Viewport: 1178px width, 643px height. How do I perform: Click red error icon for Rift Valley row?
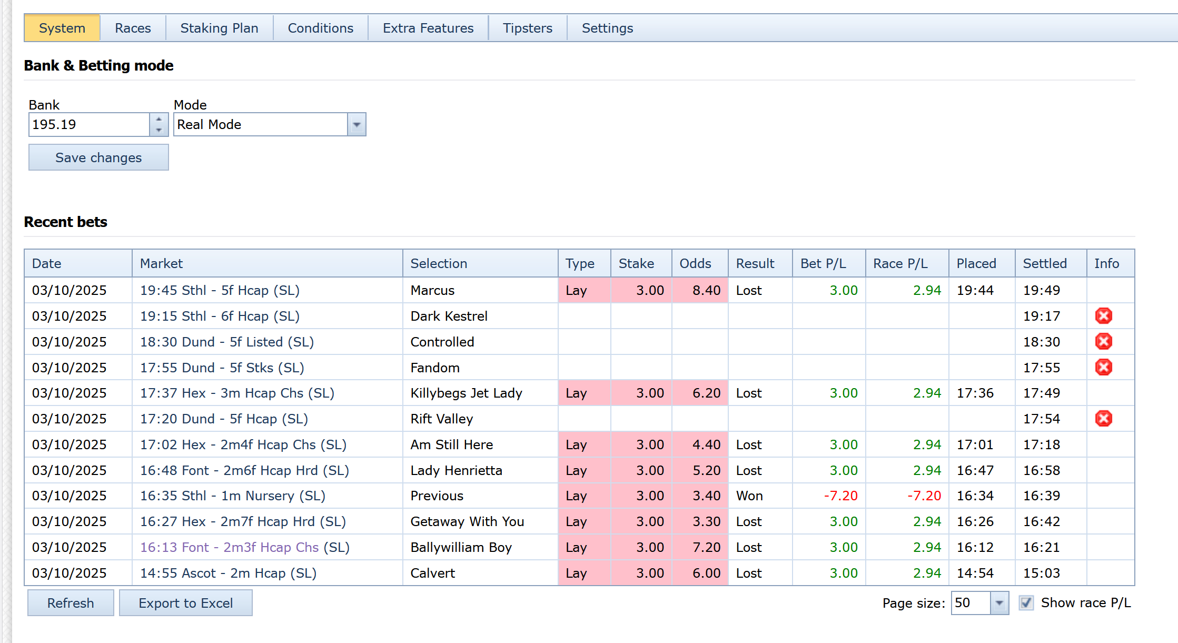point(1103,419)
